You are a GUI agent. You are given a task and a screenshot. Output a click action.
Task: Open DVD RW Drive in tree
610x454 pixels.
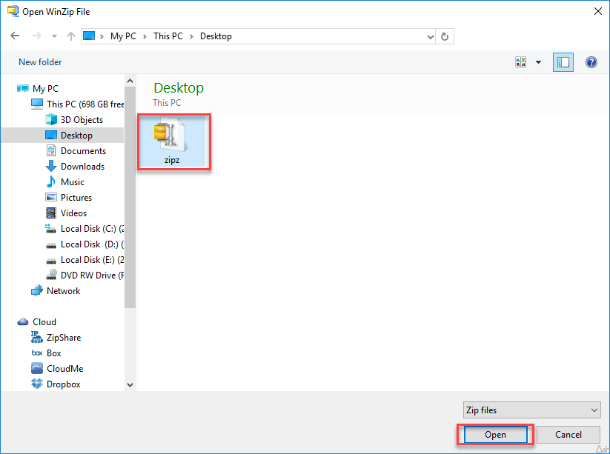click(x=92, y=276)
